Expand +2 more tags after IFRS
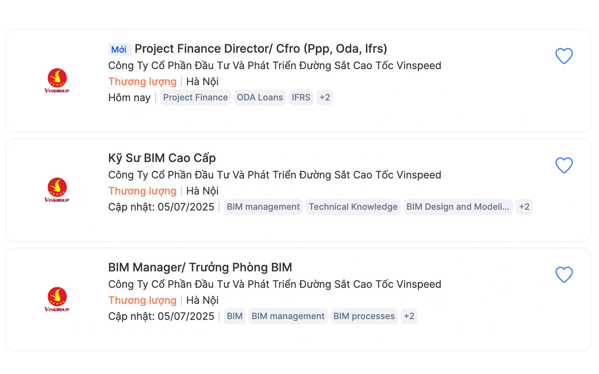 point(325,97)
